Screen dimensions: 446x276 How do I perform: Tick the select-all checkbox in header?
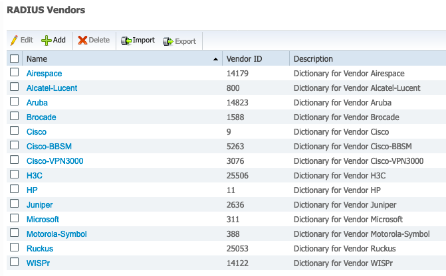coord(14,59)
